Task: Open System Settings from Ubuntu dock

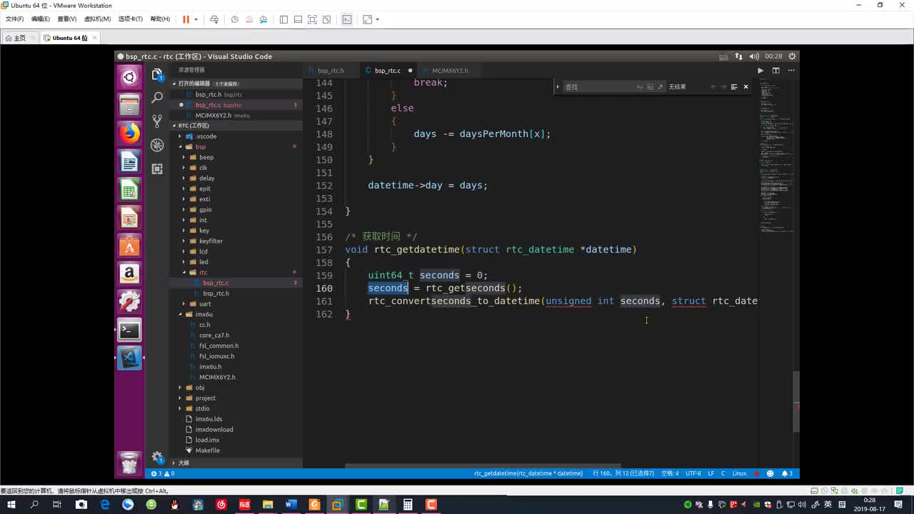Action: pos(129,301)
